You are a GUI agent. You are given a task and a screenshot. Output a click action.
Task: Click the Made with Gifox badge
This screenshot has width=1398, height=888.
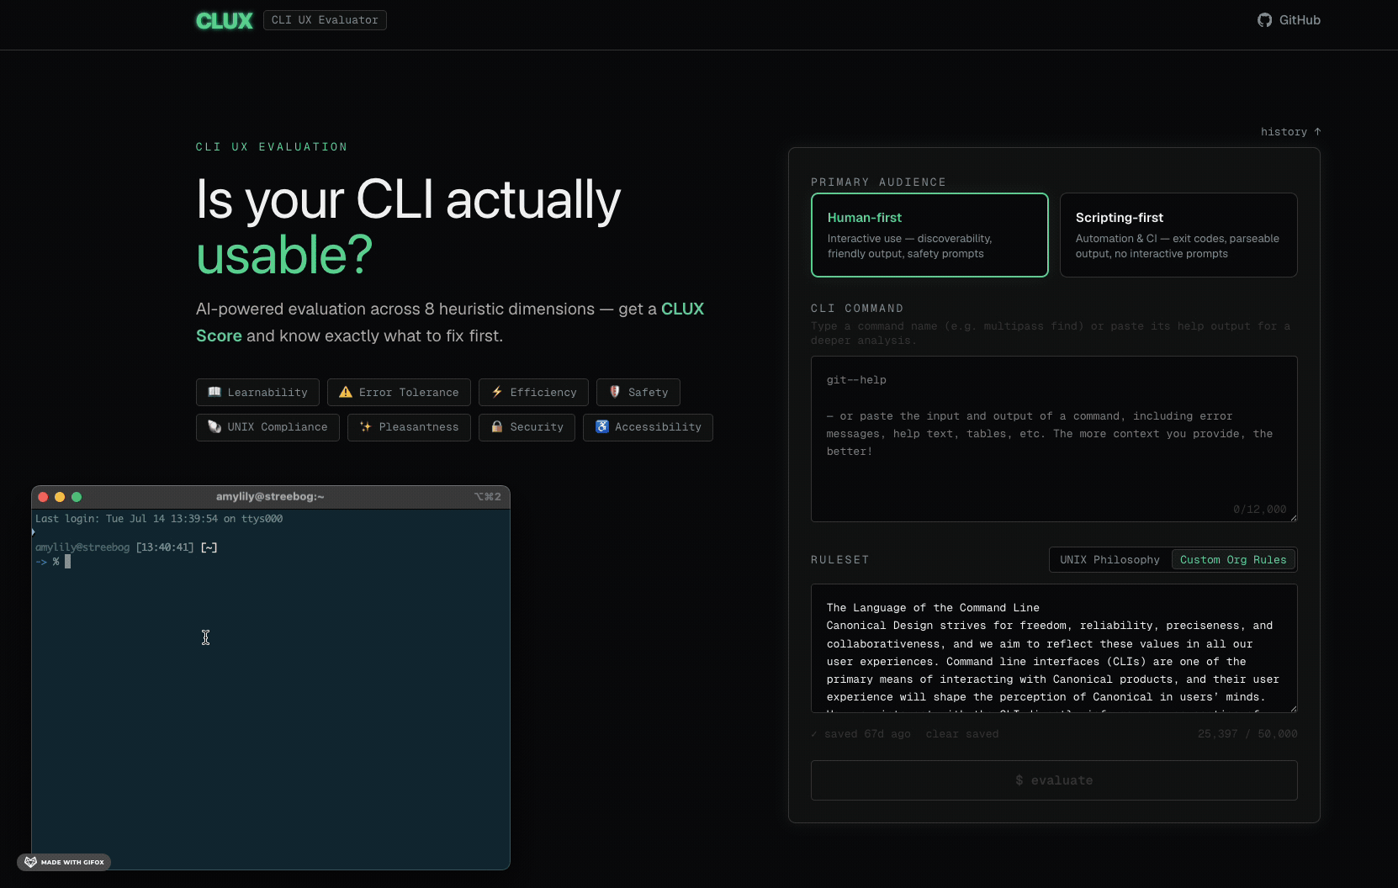tap(64, 862)
